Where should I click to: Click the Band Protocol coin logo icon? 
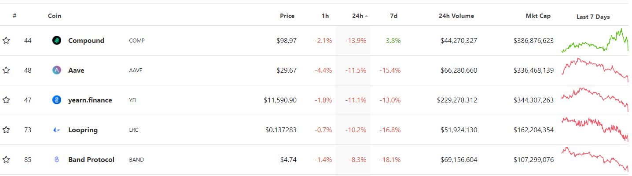[x=56, y=160]
